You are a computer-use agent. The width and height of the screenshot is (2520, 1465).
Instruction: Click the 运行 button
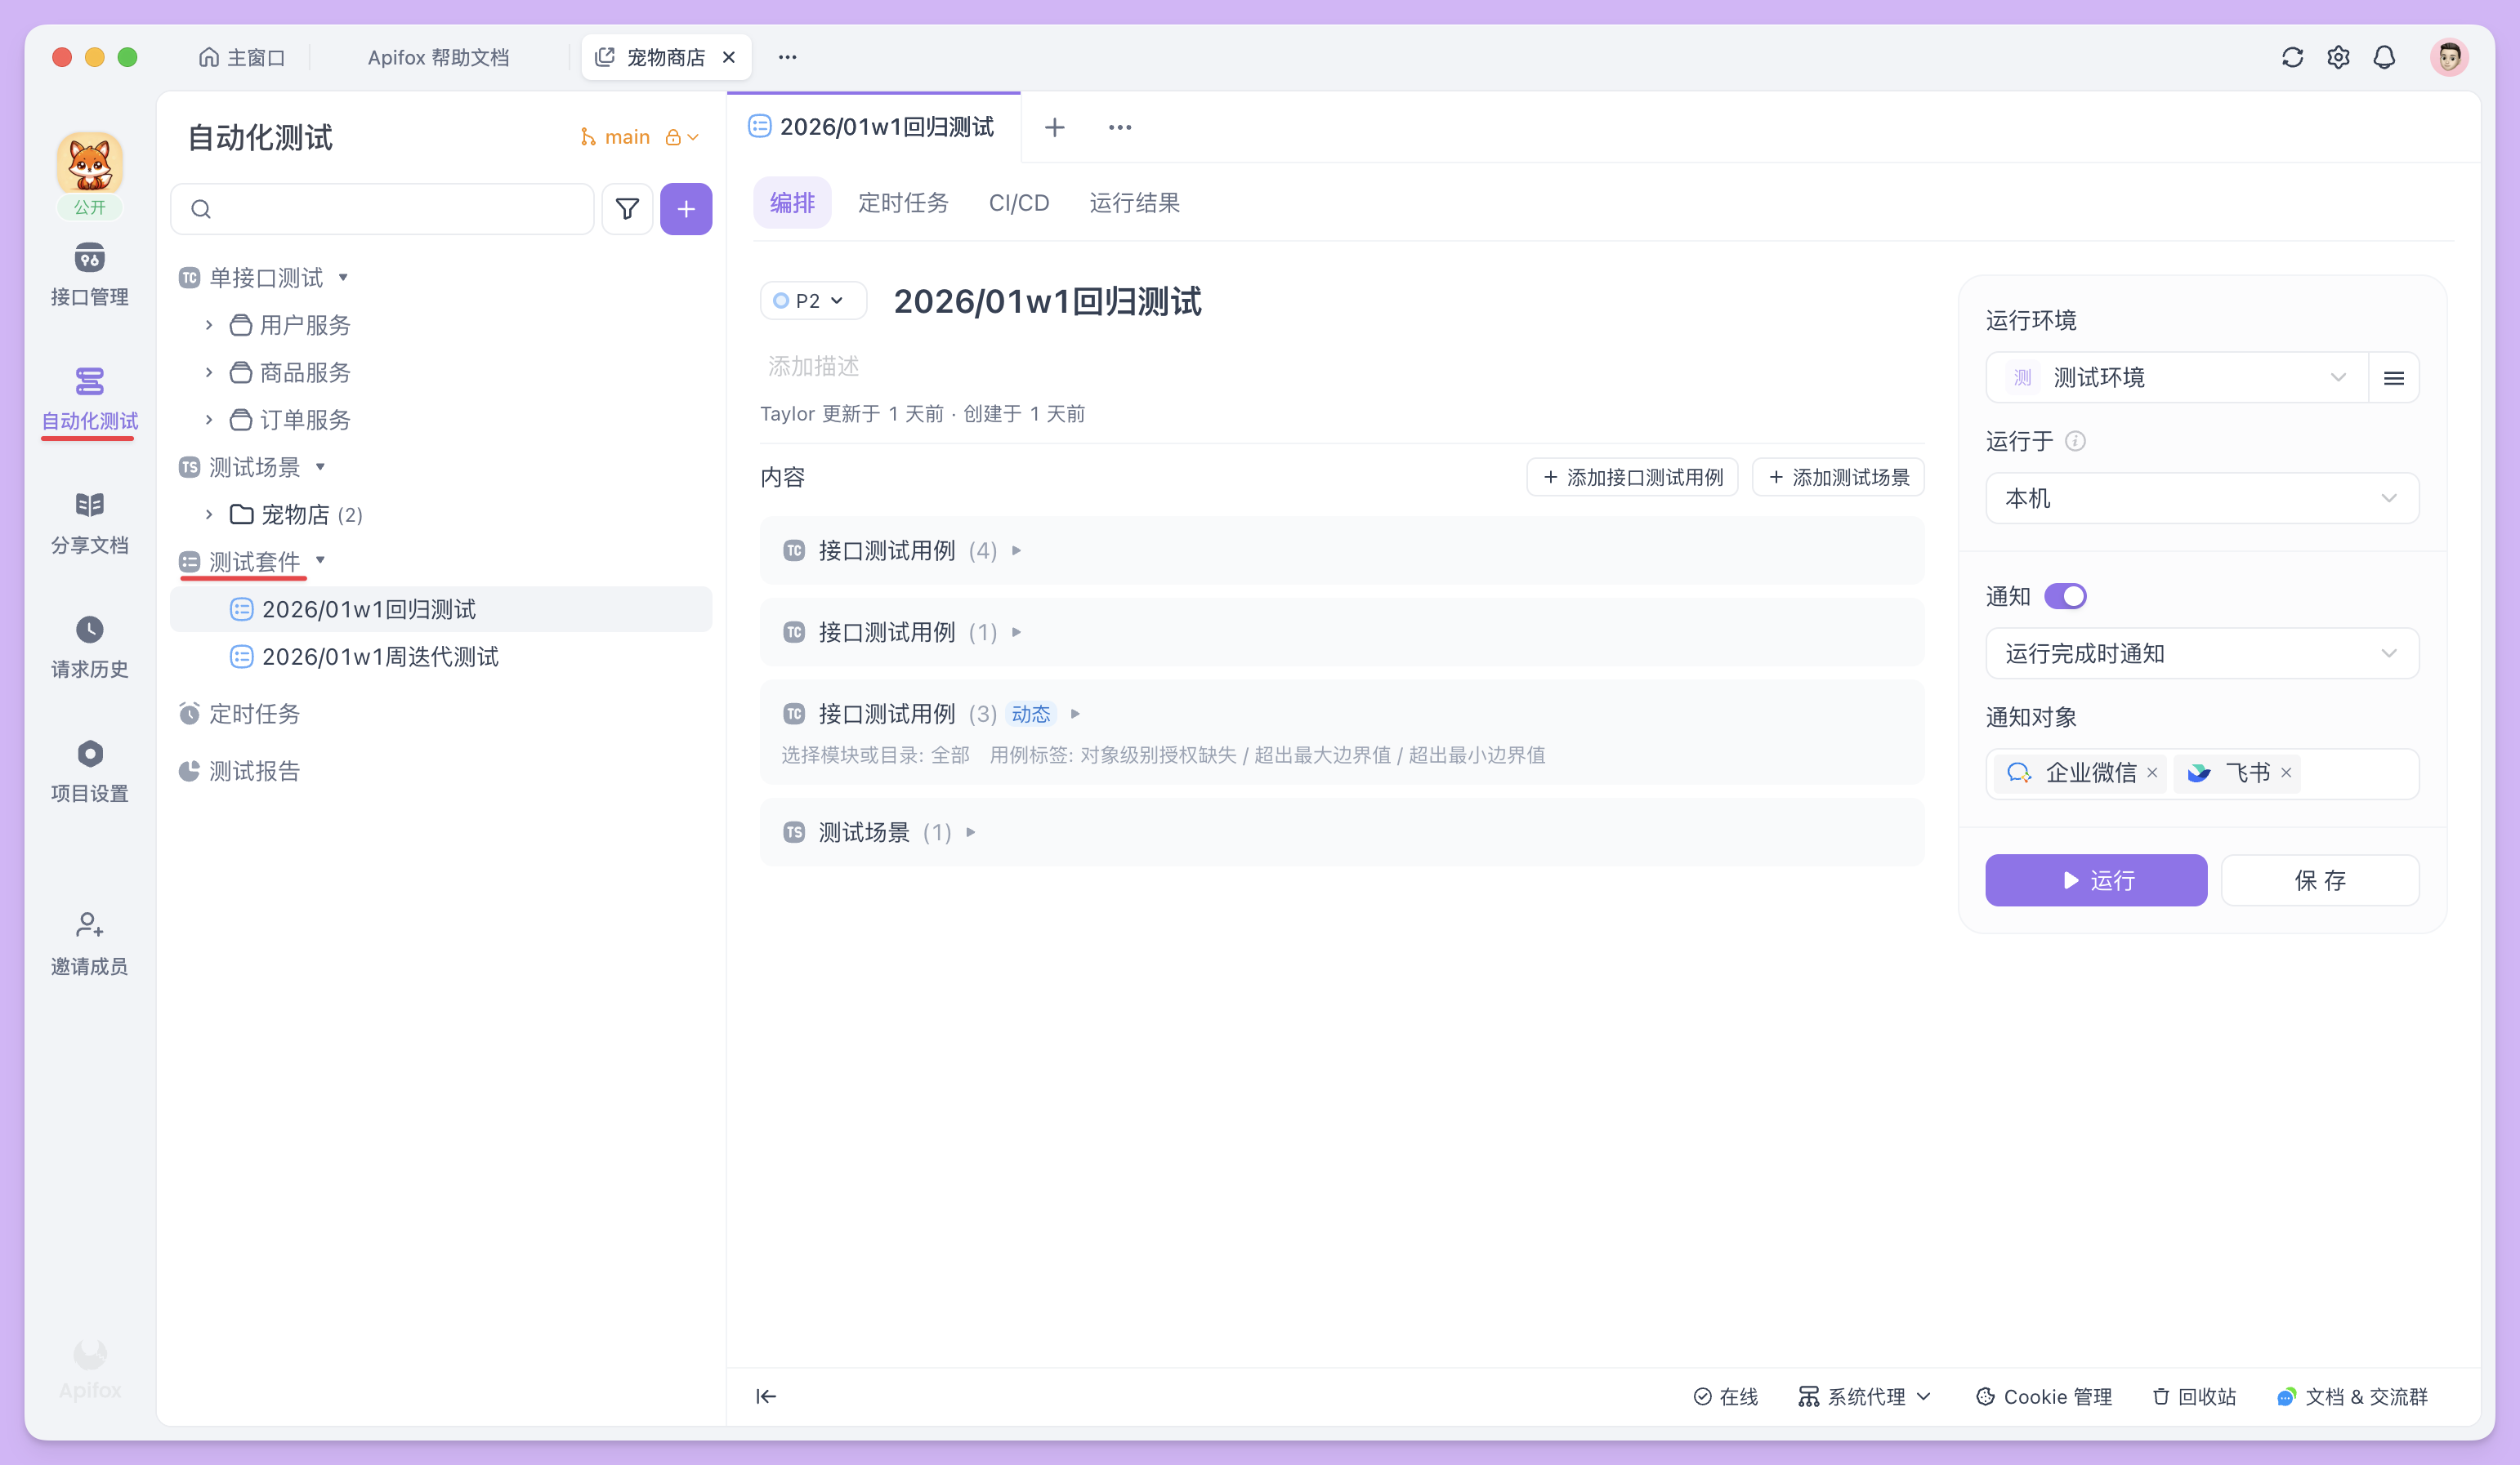tap(2096, 879)
